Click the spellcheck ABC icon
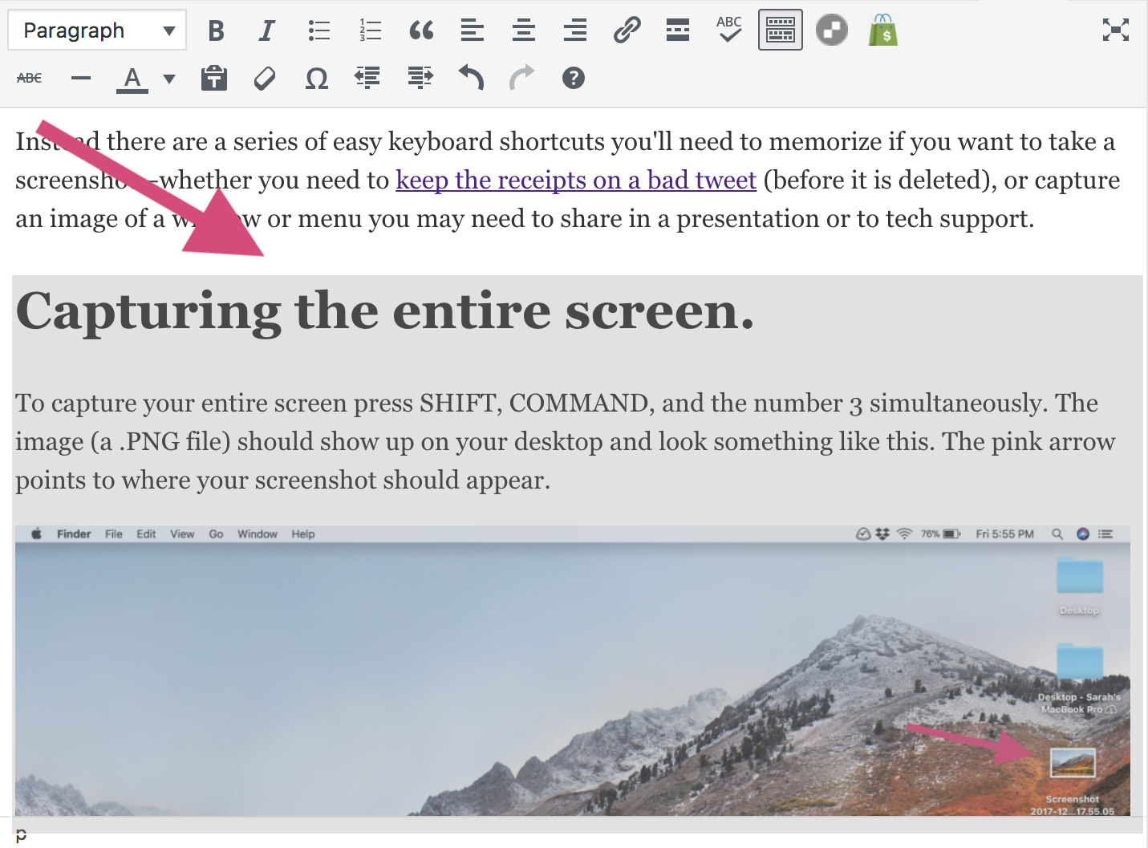 (728, 30)
